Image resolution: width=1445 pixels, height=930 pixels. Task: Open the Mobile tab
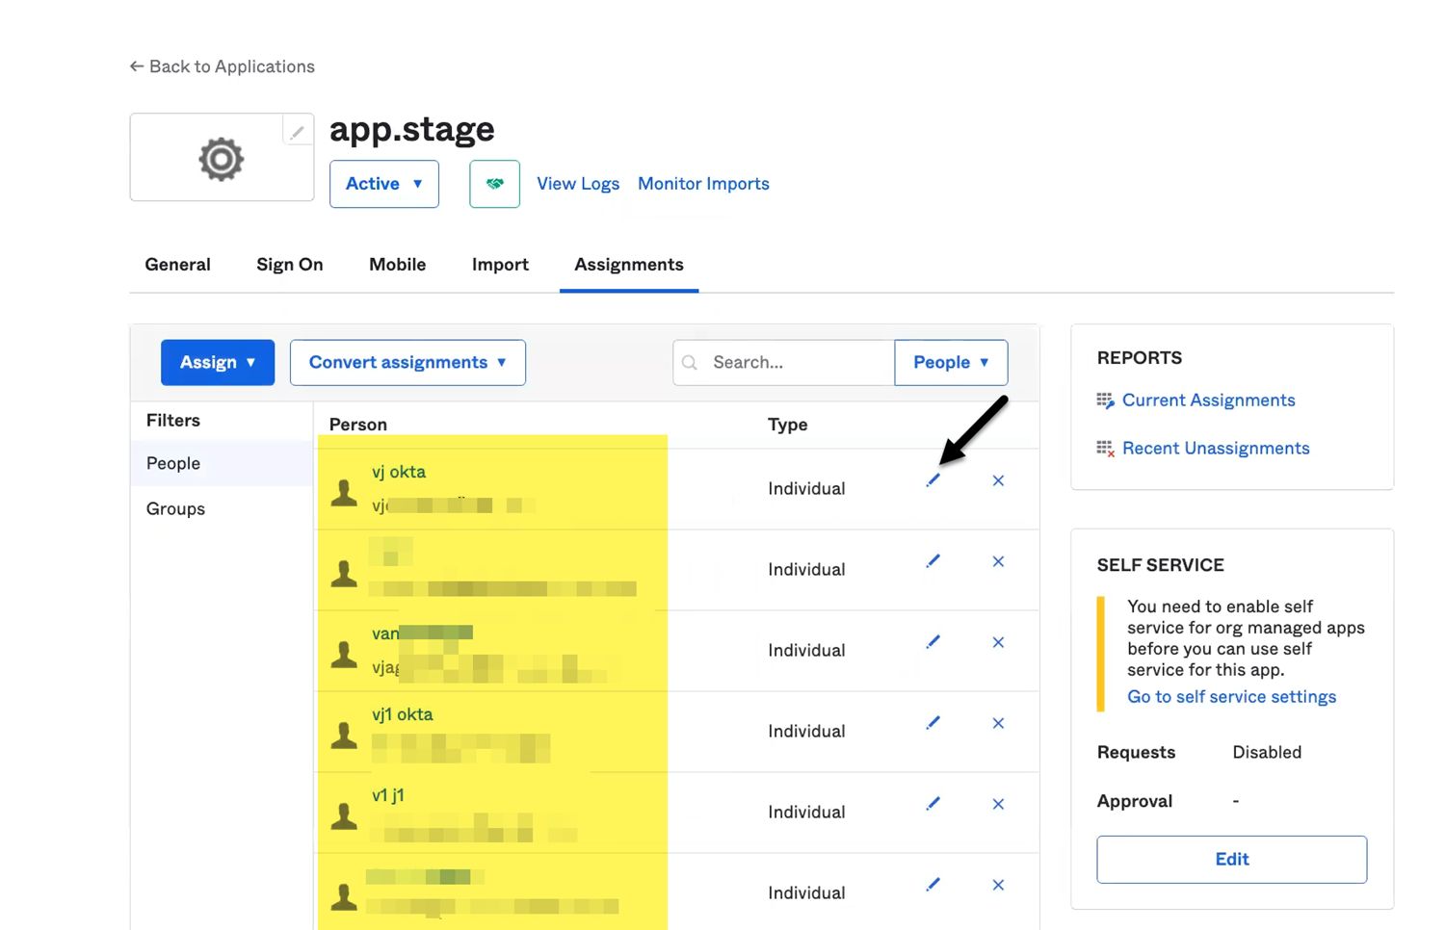[x=397, y=265]
